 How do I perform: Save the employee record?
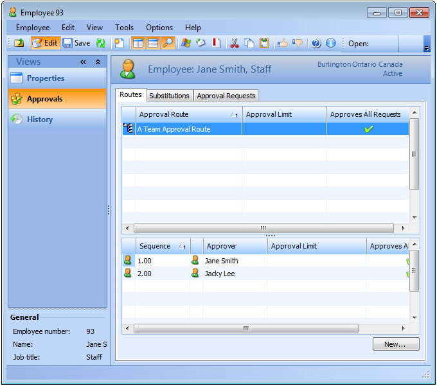point(76,43)
